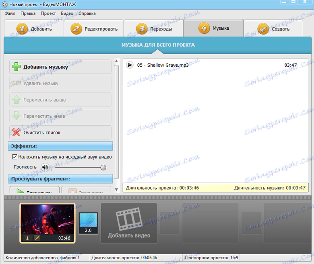Click Переместить выше button
This screenshot has height=264, width=314.
tap(60, 100)
